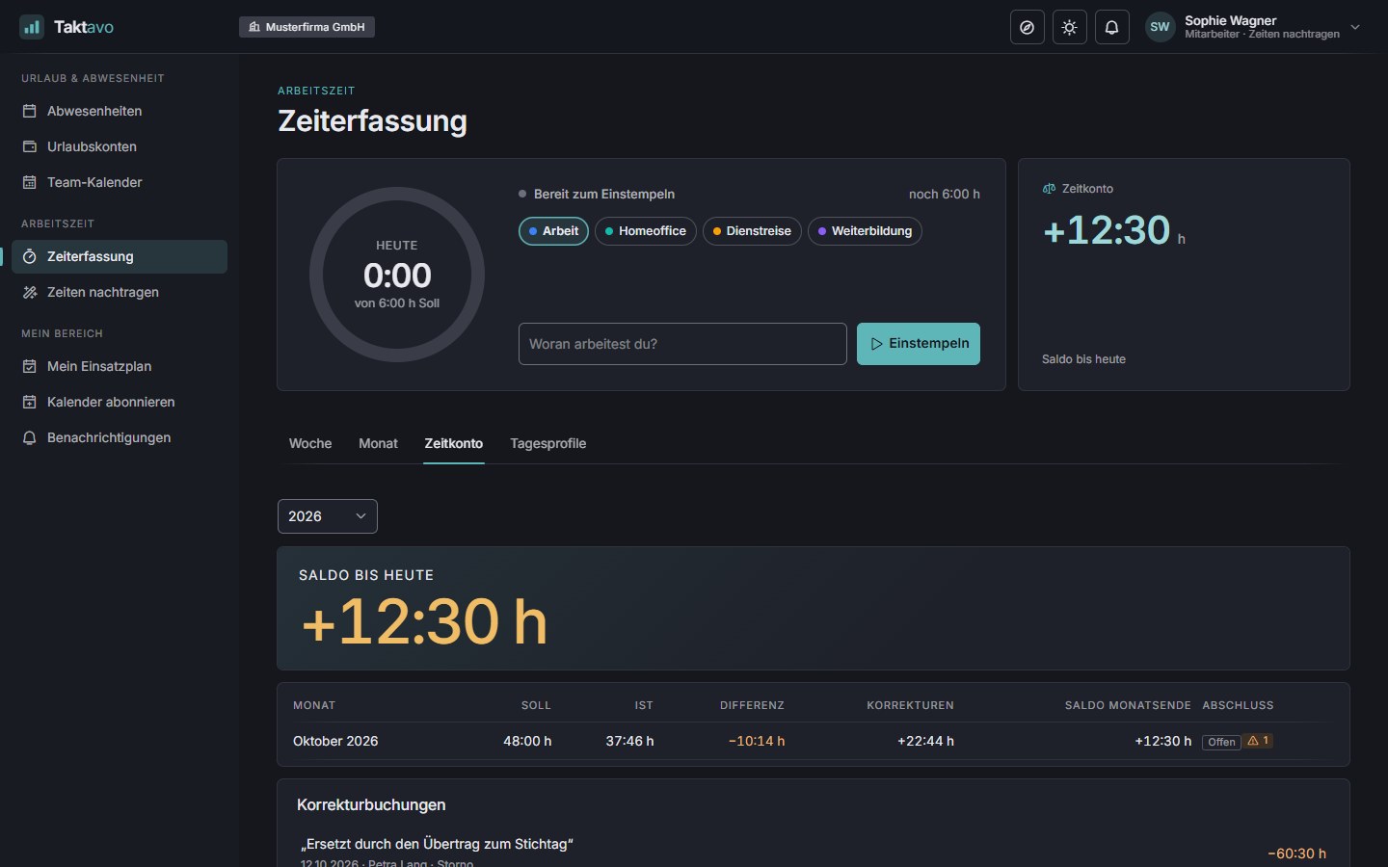Select the Arbeit activity chip
The height and width of the screenshot is (867, 1388).
click(553, 231)
